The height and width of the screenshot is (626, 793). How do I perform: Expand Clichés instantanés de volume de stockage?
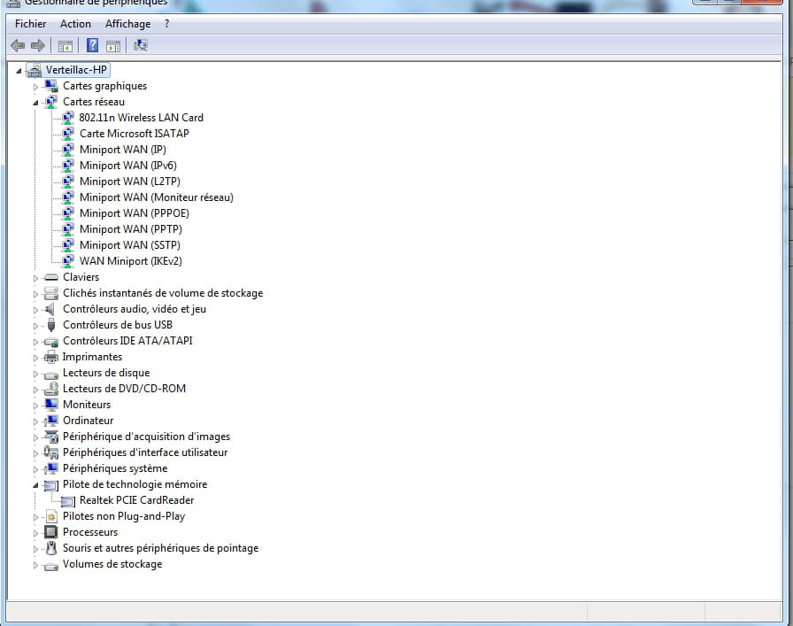(35, 294)
